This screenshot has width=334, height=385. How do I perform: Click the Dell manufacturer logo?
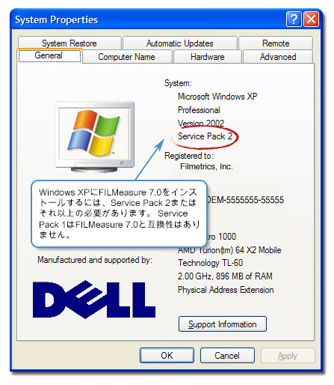94,299
